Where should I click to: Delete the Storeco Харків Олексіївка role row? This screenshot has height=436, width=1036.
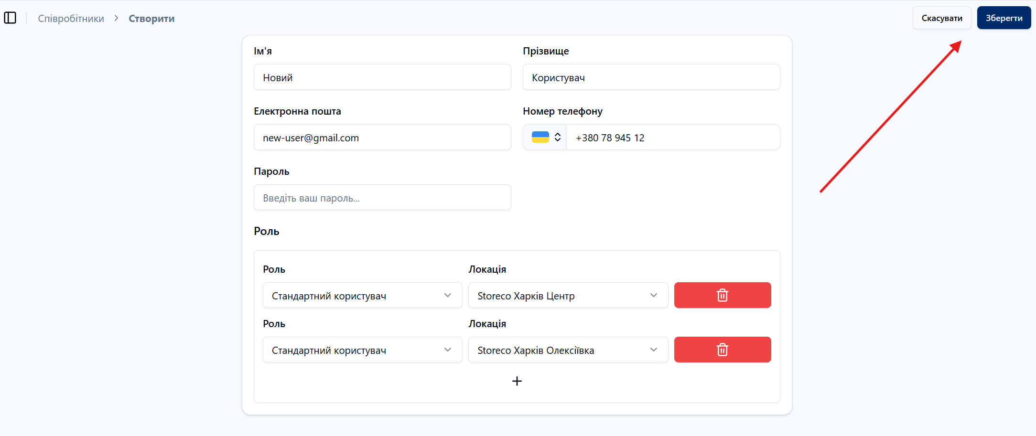click(x=722, y=350)
